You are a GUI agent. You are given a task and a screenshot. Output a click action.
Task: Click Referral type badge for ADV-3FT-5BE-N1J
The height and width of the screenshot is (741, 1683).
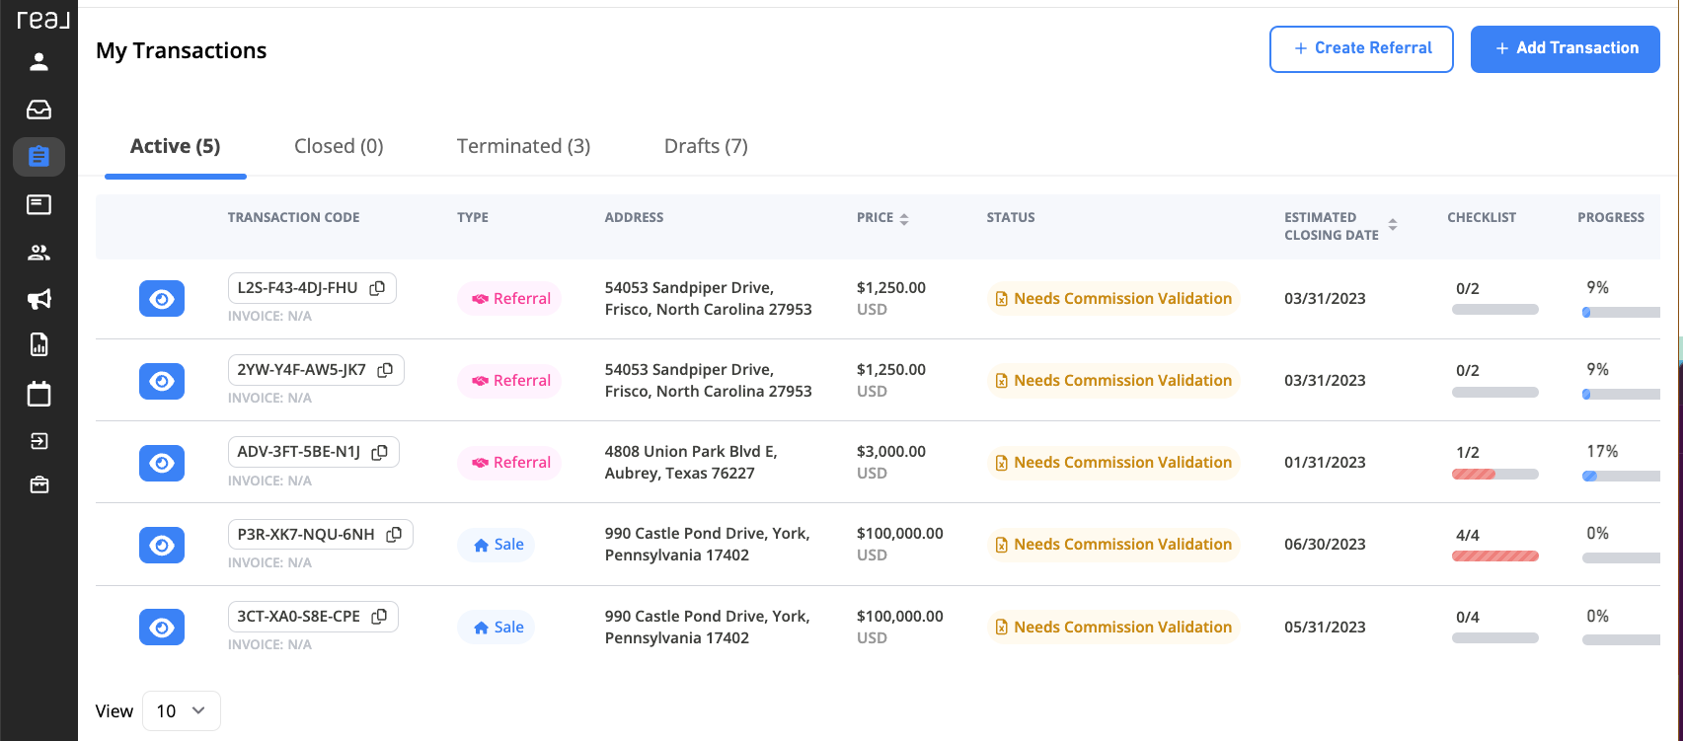(509, 463)
